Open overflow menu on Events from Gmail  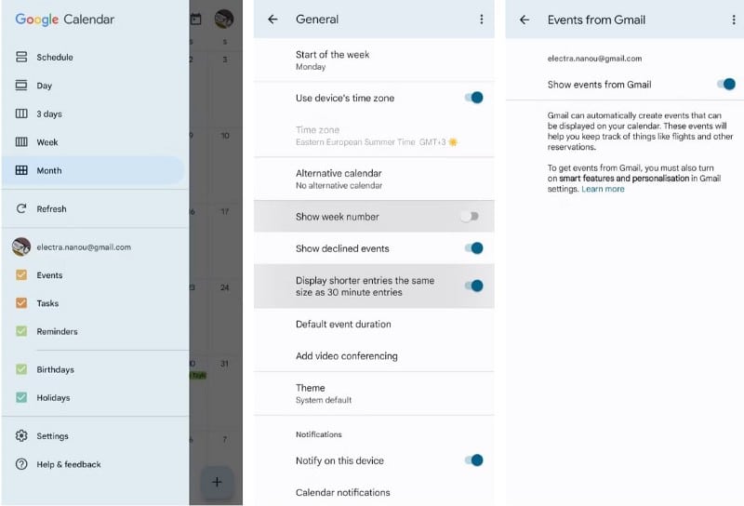pos(734,20)
